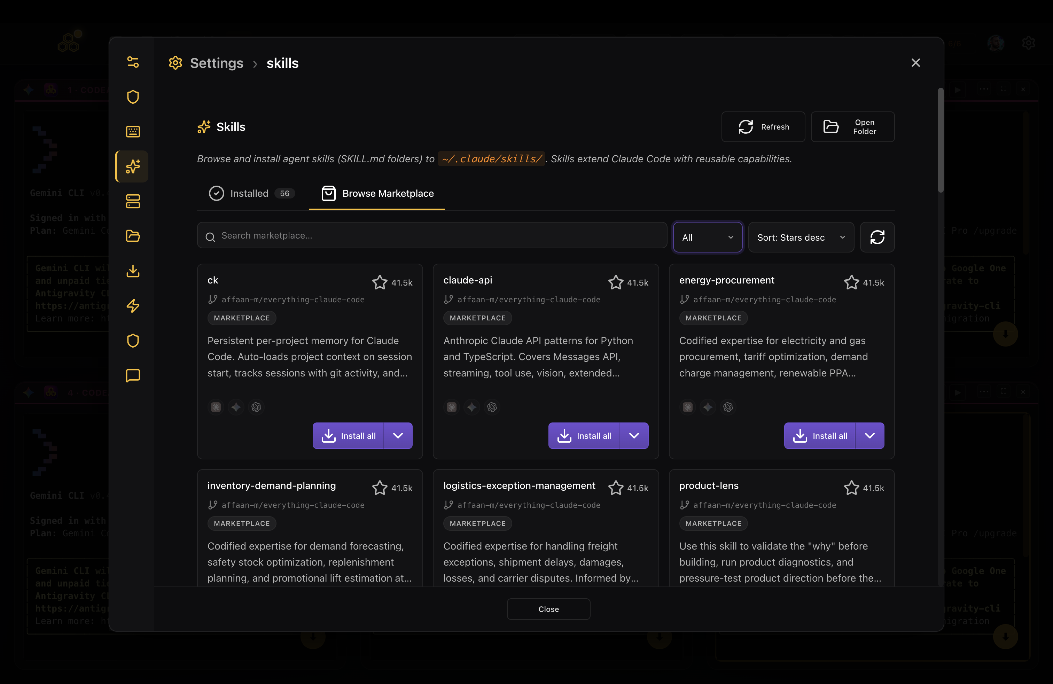Click Claude agent icon on ck card
Viewport: 1053px width, 684px height.
[x=216, y=407]
